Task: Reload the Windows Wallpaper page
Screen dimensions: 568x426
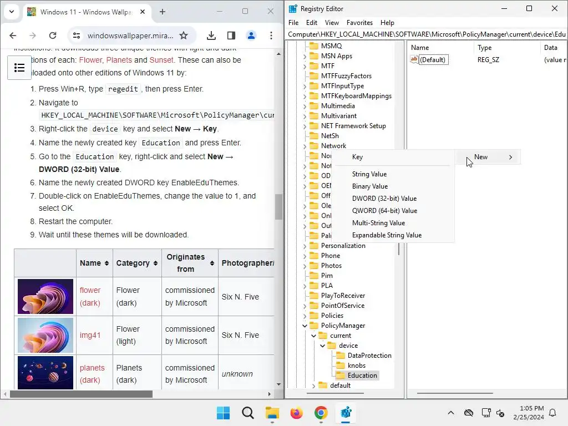Action: click(x=53, y=35)
